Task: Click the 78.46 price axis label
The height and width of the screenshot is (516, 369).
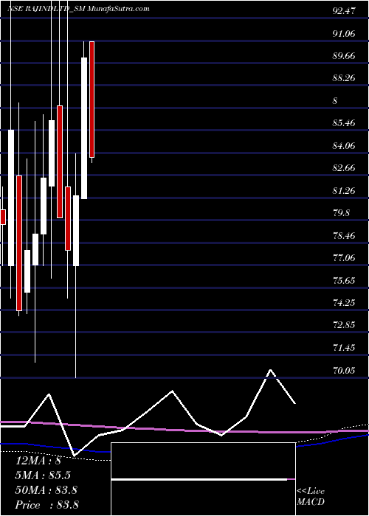Action: pyautogui.click(x=344, y=235)
